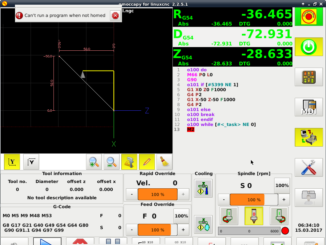Open the greyed-out user tabs button
326x245 pixels.
pos(308,198)
